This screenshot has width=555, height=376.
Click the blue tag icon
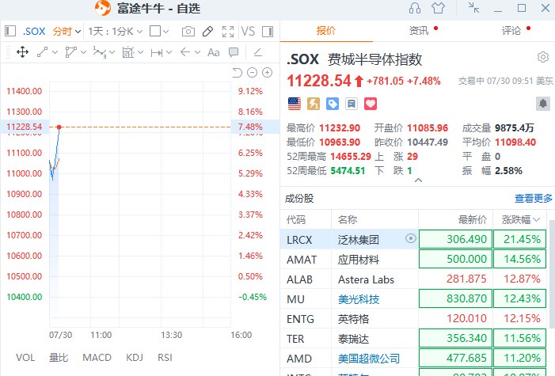tap(333, 104)
